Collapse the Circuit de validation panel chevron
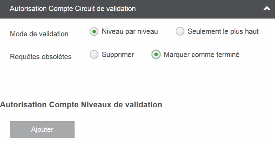Viewport: 275px width, 144px height. tap(267, 9)
